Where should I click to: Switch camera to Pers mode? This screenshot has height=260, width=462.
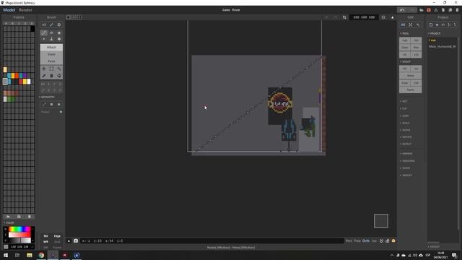click(x=349, y=240)
